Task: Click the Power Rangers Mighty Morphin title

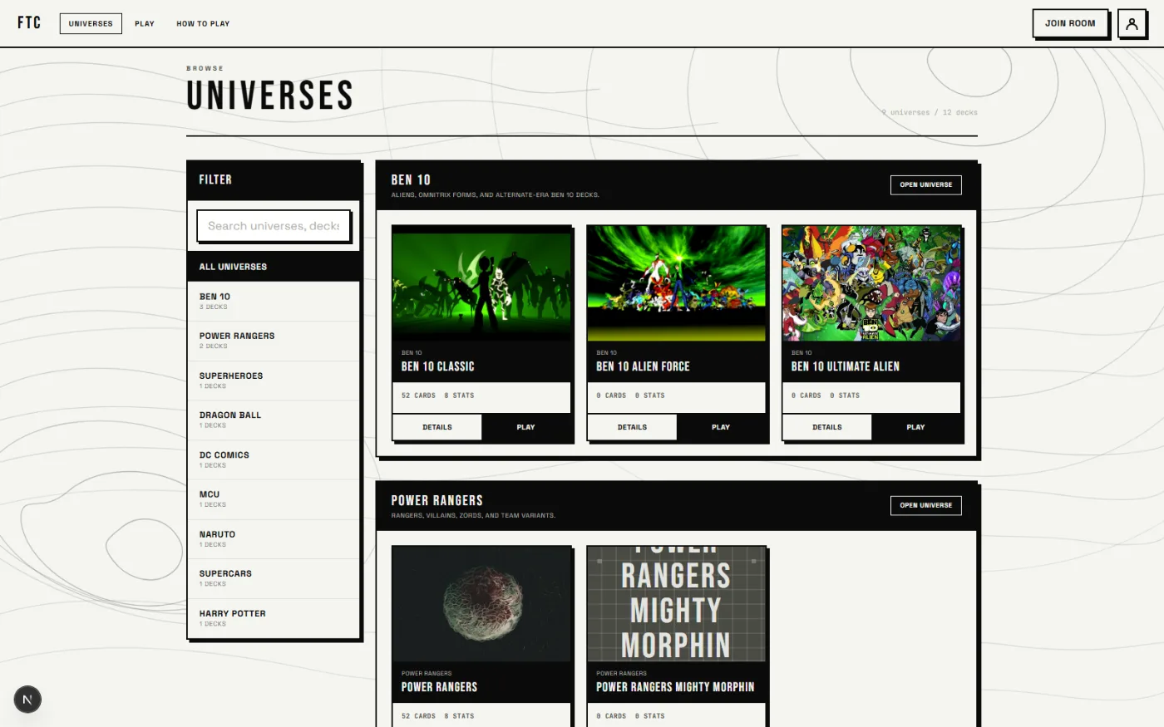Action: pos(675,687)
